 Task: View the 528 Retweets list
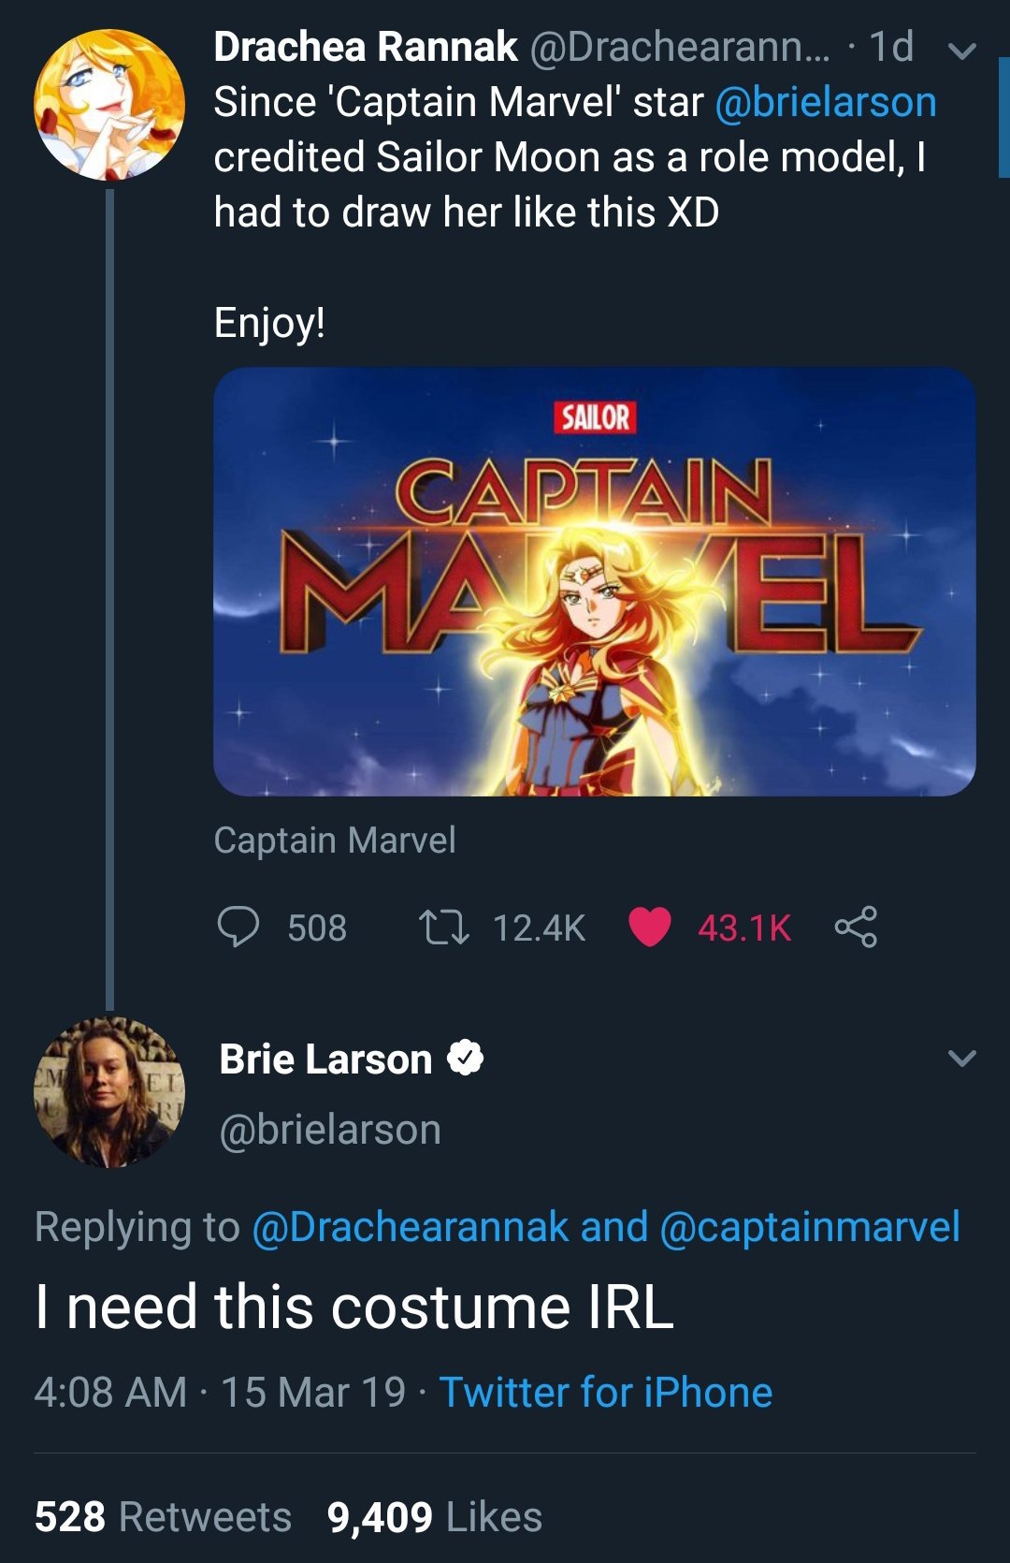click(x=164, y=1516)
